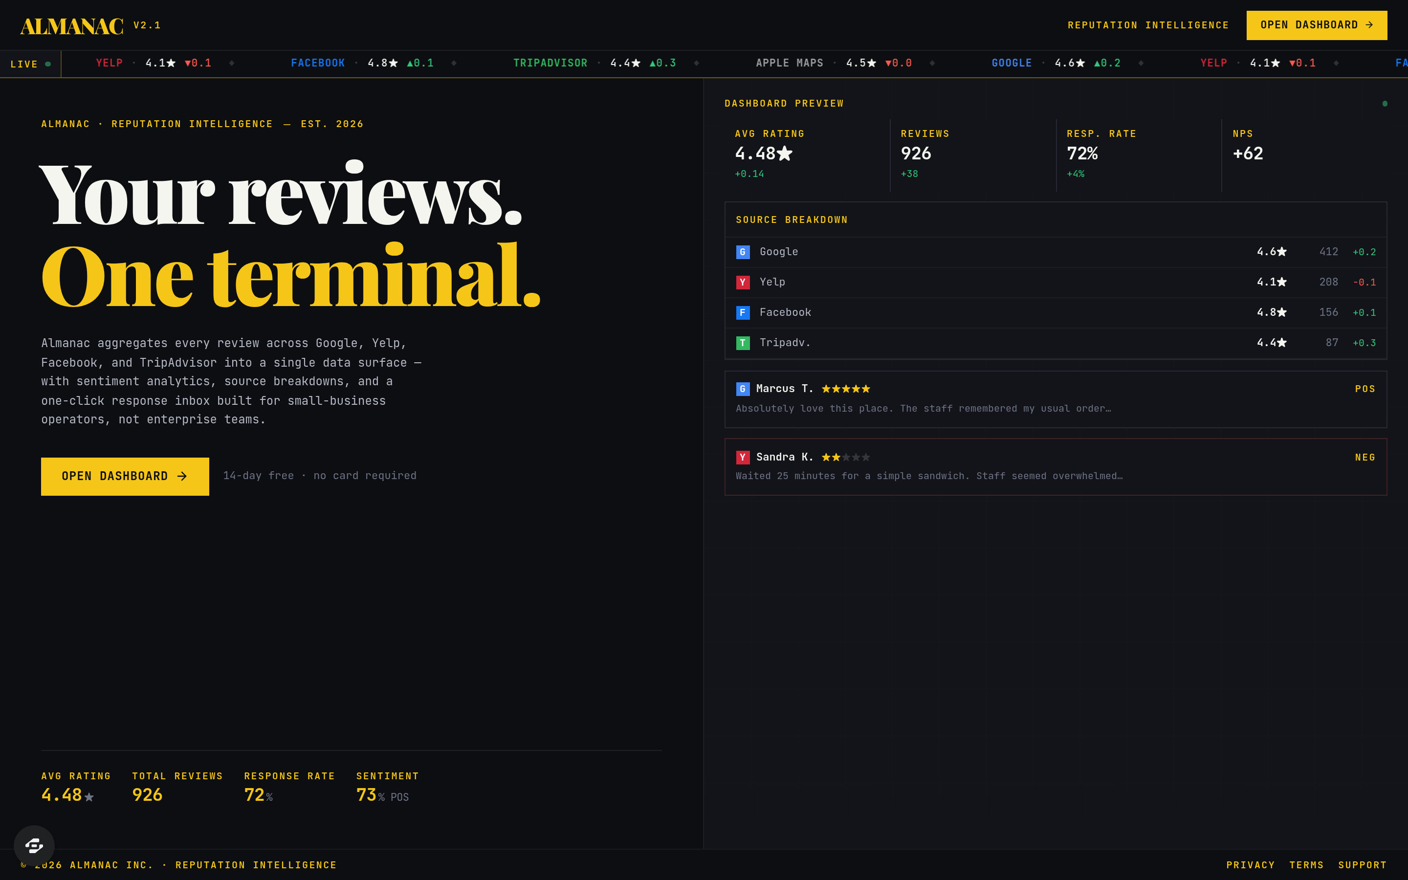Open the Support footer link
Screen dimensions: 1408x880
tap(1363, 865)
